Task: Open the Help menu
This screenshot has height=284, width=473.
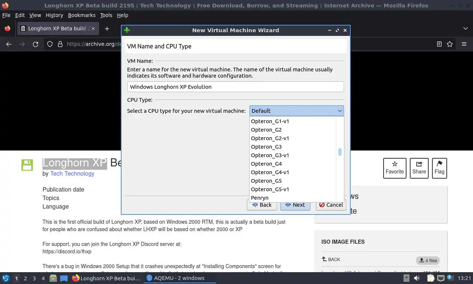Action: [123, 15]
